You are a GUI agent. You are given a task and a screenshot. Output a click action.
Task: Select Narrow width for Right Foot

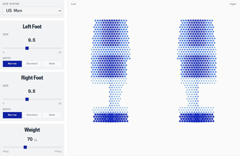pyautogui.click(x=12, y=115)
